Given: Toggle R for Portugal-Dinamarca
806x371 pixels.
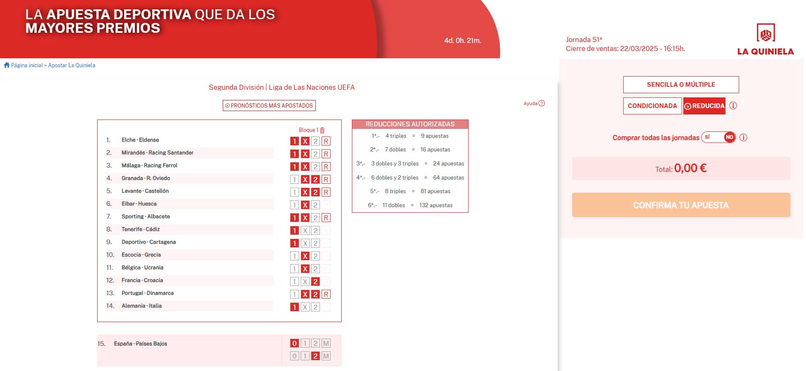Looking at the screenshot, I should 326,294.
